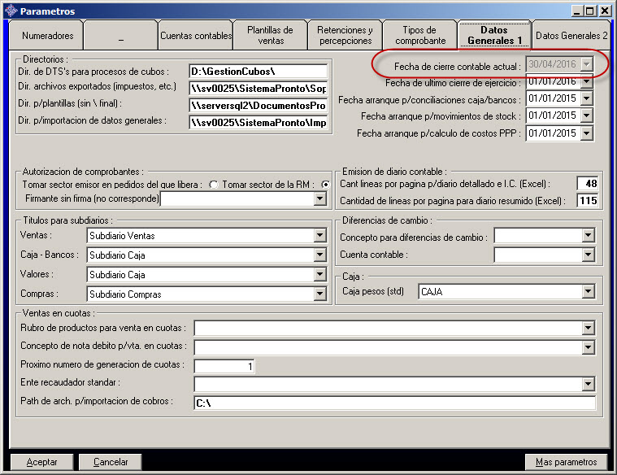Switch to Datos Generales 2 tab
The height and width of the screenshot is (475, 617).
571,37
